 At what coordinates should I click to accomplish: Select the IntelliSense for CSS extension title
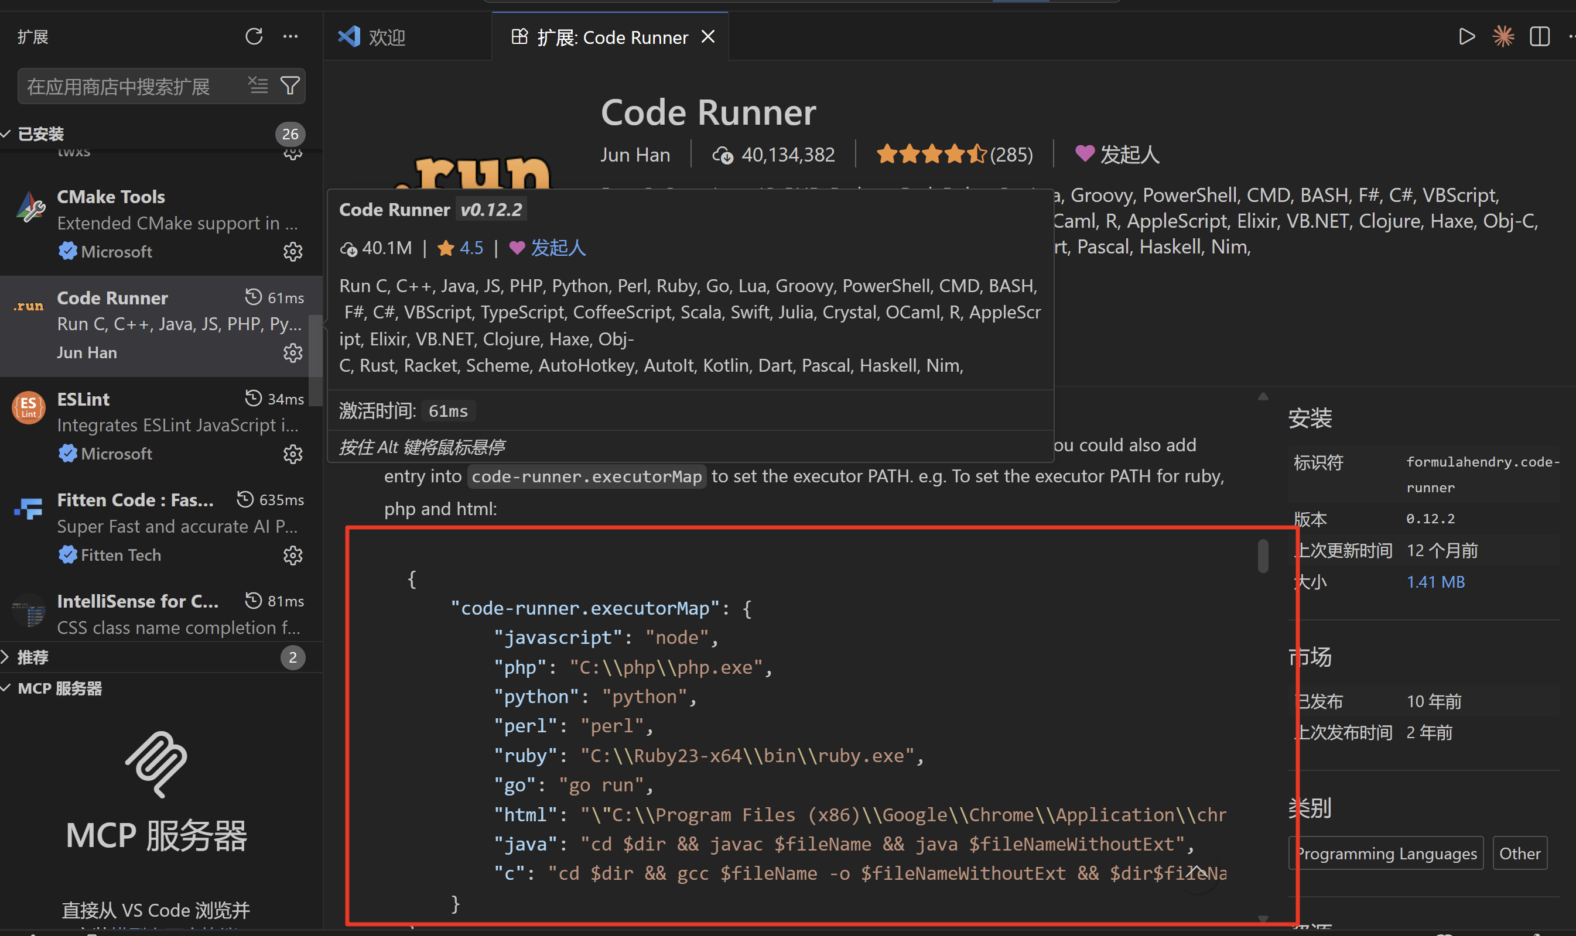point(138,601)
